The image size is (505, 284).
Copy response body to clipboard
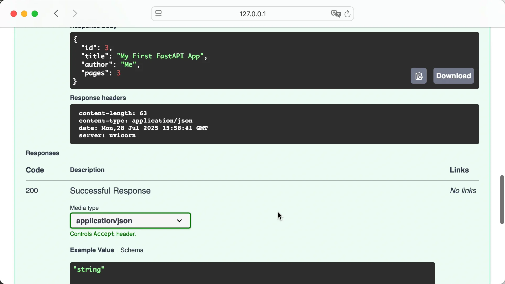(x=419, y=76)
